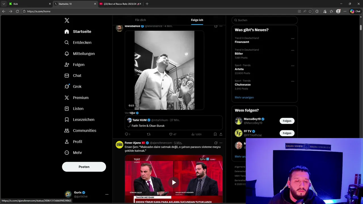The image size is (363, 204).
Task: Click Mehr anzeigen under trends
Action: (x=244, y=97)
